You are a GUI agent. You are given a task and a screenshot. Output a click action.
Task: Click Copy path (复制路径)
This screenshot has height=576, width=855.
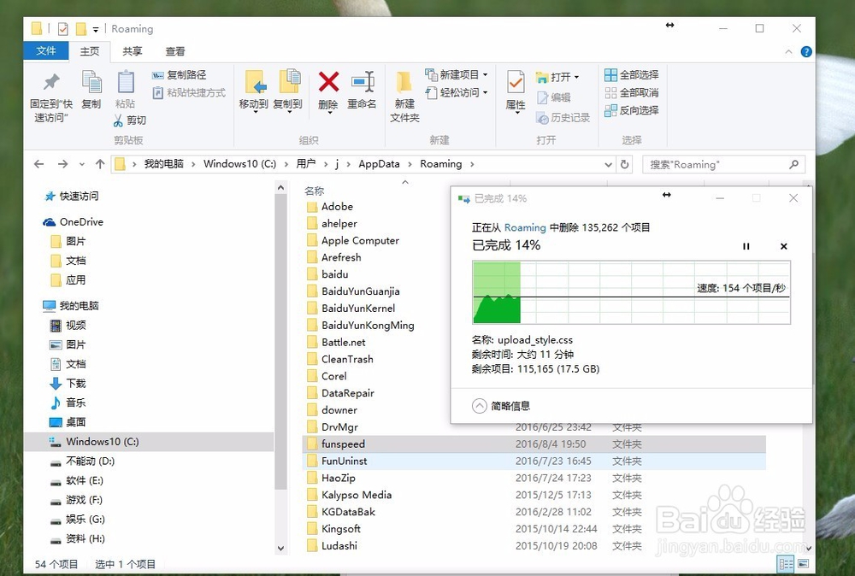click(x=179, y=75)
